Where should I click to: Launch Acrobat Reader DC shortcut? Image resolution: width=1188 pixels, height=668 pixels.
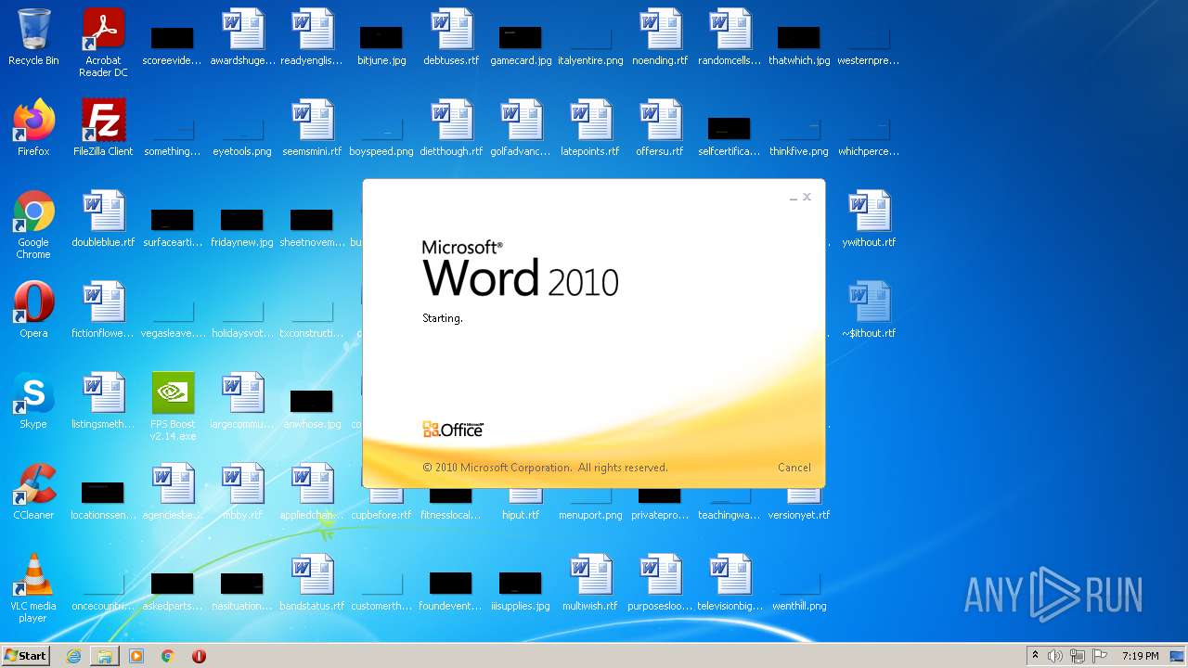(103, 30)
